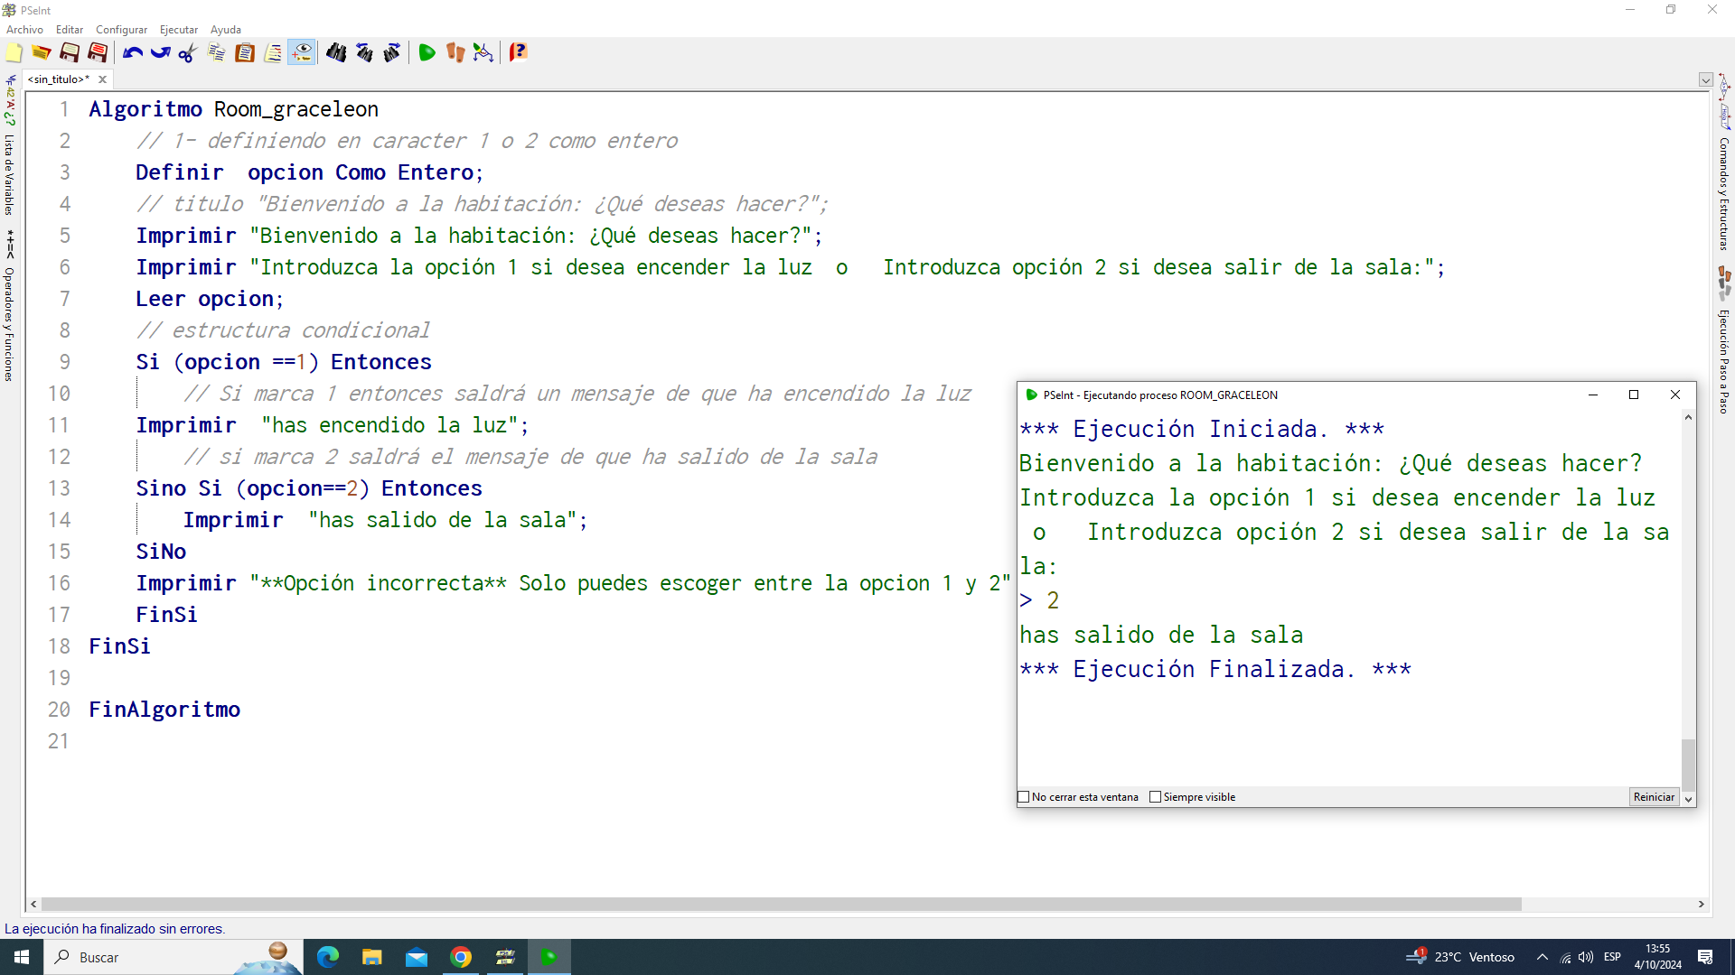This screenshot has width=1735, height=975.
Task: Click the Undo arrow icon
Action: click(133, 53)
